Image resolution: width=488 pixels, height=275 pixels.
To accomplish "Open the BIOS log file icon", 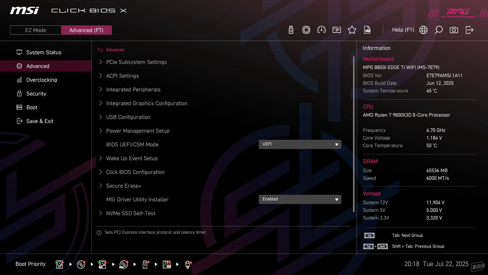I will pyautogui.click(x=367, y=30).
